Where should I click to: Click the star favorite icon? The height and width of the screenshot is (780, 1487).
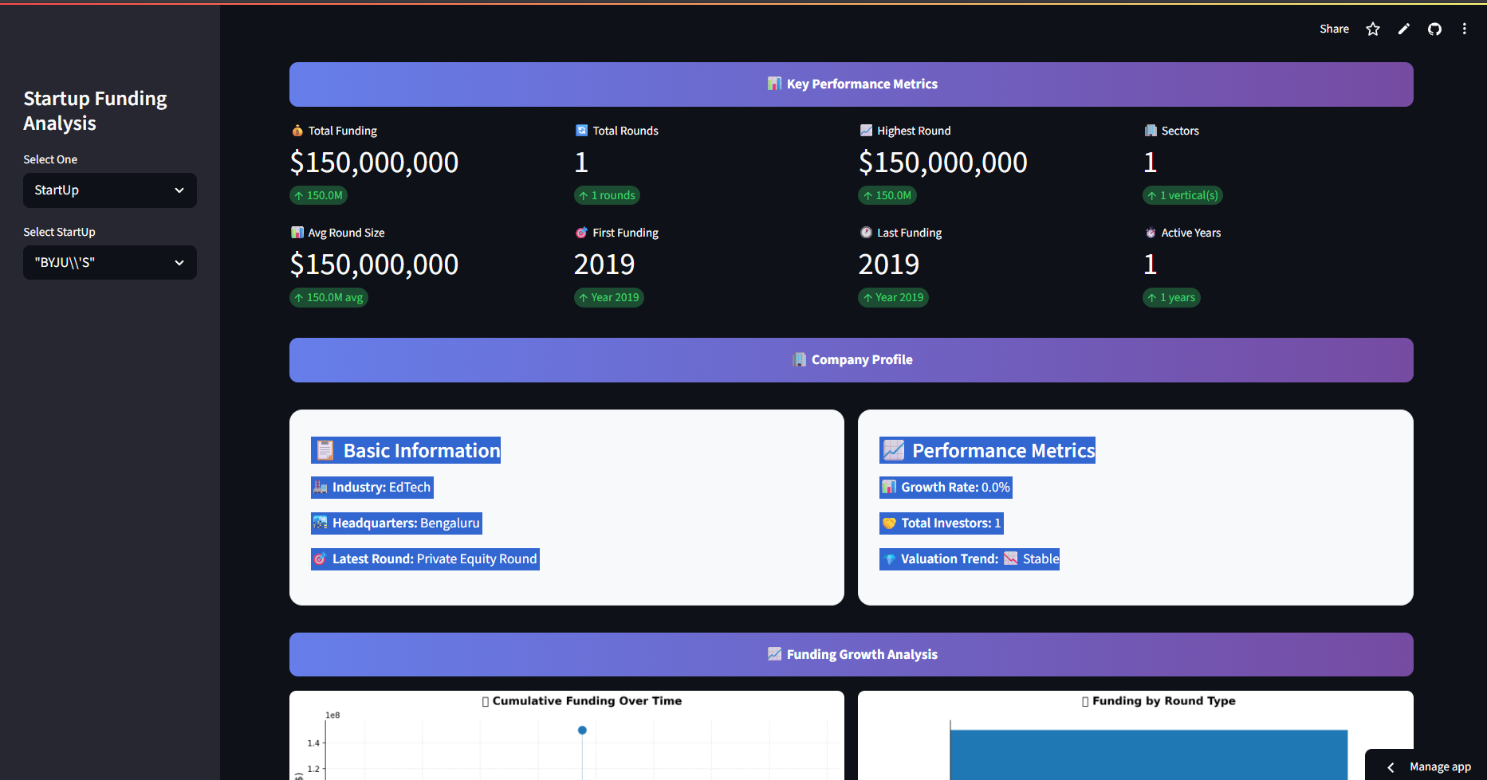(1372, 29)
